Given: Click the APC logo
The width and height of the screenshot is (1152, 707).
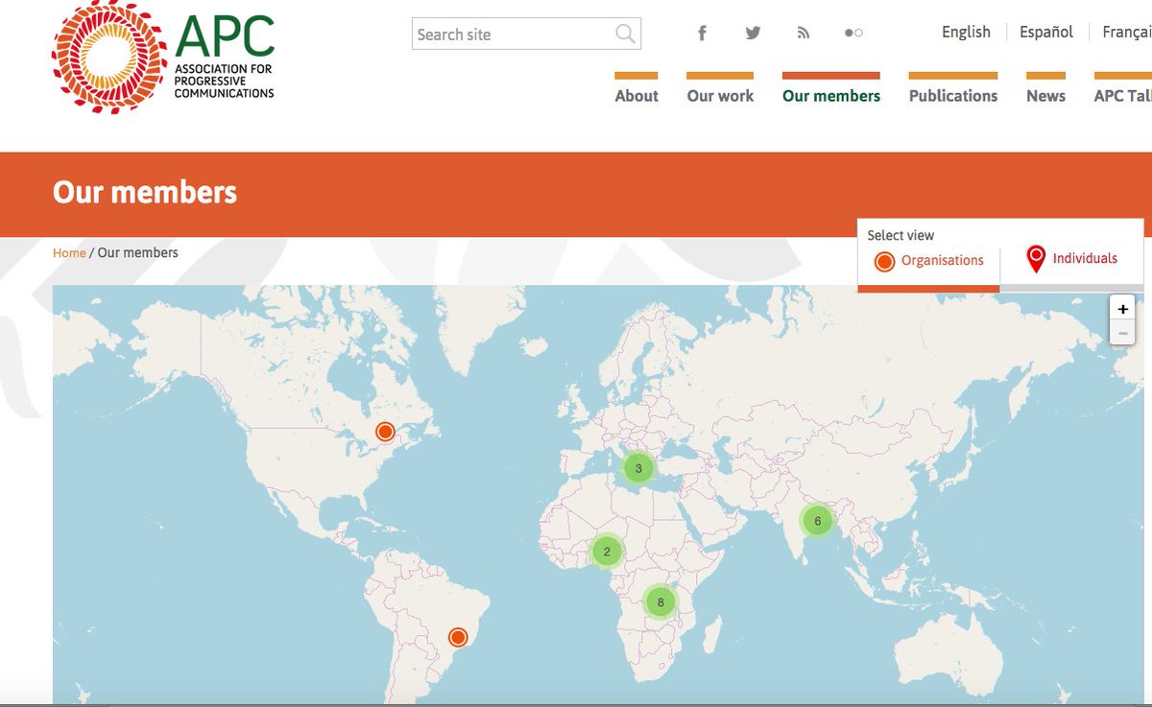Looking at the screenshot, I should tap(164, 58).
